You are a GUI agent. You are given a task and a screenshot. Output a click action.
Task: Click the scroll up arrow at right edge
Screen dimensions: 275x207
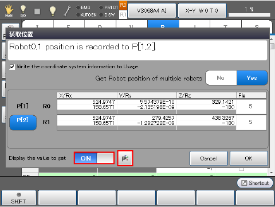(x=272, y=39)
